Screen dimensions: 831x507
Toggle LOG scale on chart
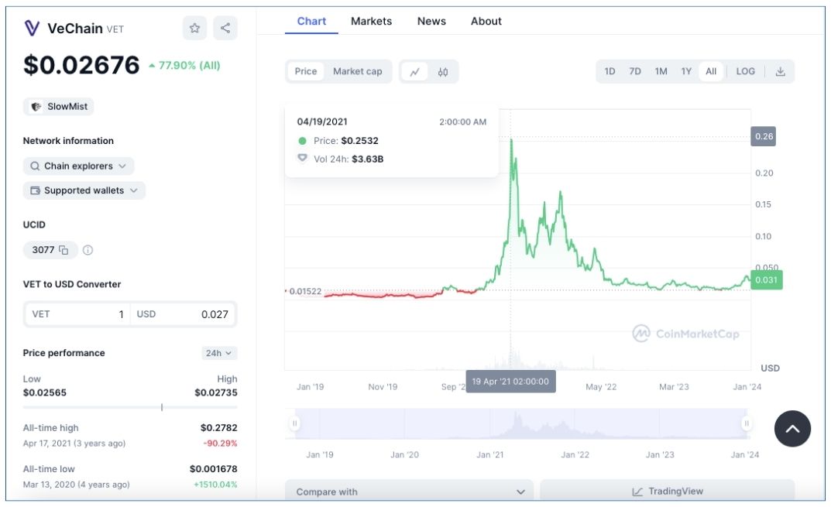[745, 71]
